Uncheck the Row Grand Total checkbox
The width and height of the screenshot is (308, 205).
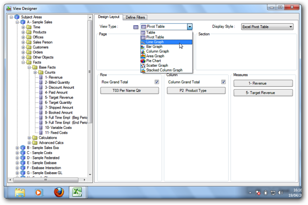(x=157, y=82)
